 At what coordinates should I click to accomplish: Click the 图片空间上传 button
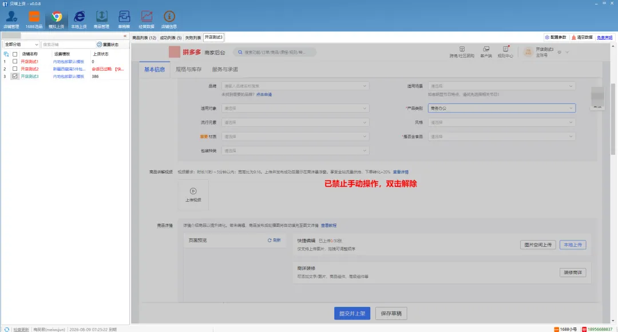(x=538, y=245)
